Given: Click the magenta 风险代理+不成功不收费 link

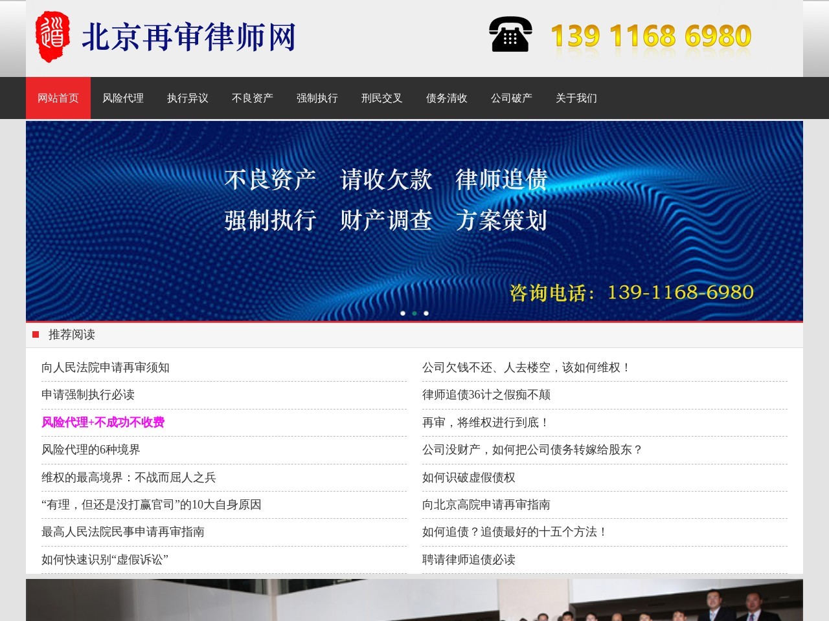Looking at the screenshot, I should [103, 422].
